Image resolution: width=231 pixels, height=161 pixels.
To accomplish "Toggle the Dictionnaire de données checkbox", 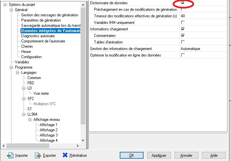I will pos(183,3).
